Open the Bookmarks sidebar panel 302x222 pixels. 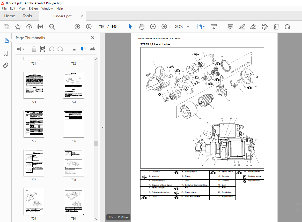pyautogui.click(x=6, y=53)
